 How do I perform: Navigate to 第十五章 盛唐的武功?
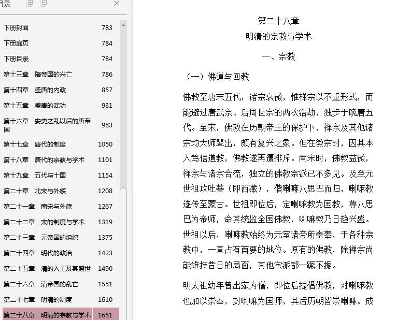coord(35,106)
